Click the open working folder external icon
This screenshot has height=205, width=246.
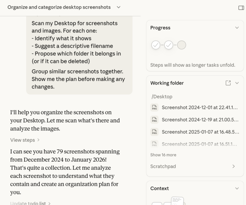coord(228,83)
